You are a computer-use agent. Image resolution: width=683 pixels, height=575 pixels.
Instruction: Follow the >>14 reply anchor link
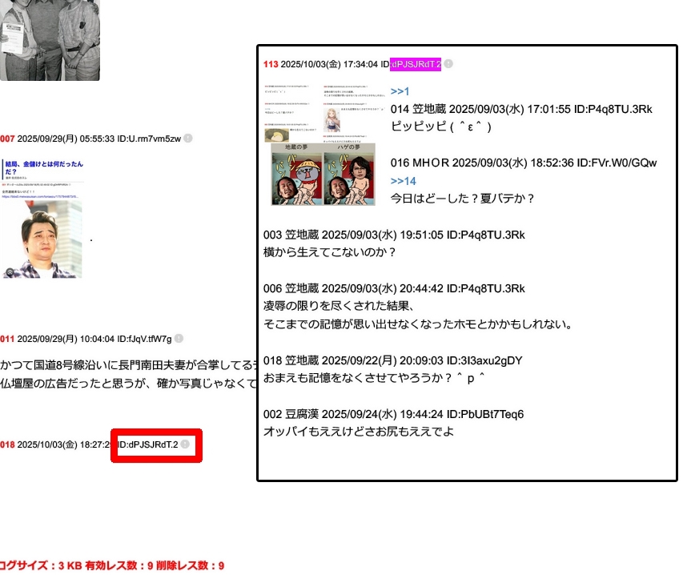(x=403, y=181)
